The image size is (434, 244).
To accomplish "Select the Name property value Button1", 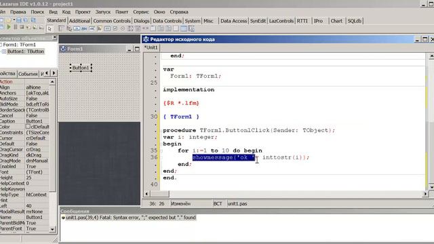I will [37, 217].
